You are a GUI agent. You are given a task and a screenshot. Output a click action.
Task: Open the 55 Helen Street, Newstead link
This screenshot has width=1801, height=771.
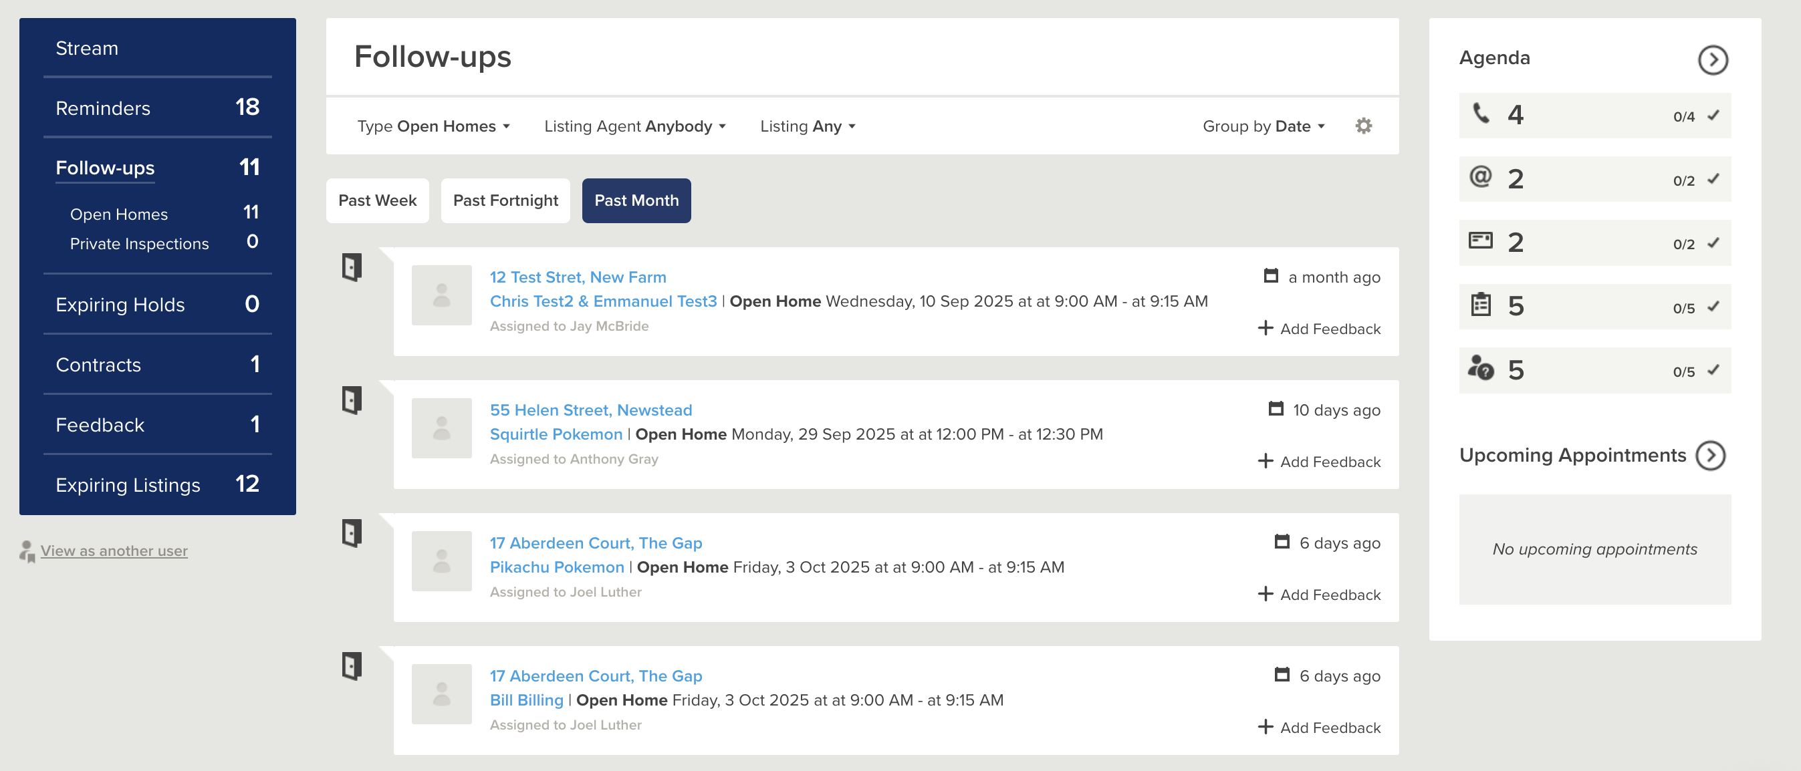pyautogui.click(x=590, y=410)
